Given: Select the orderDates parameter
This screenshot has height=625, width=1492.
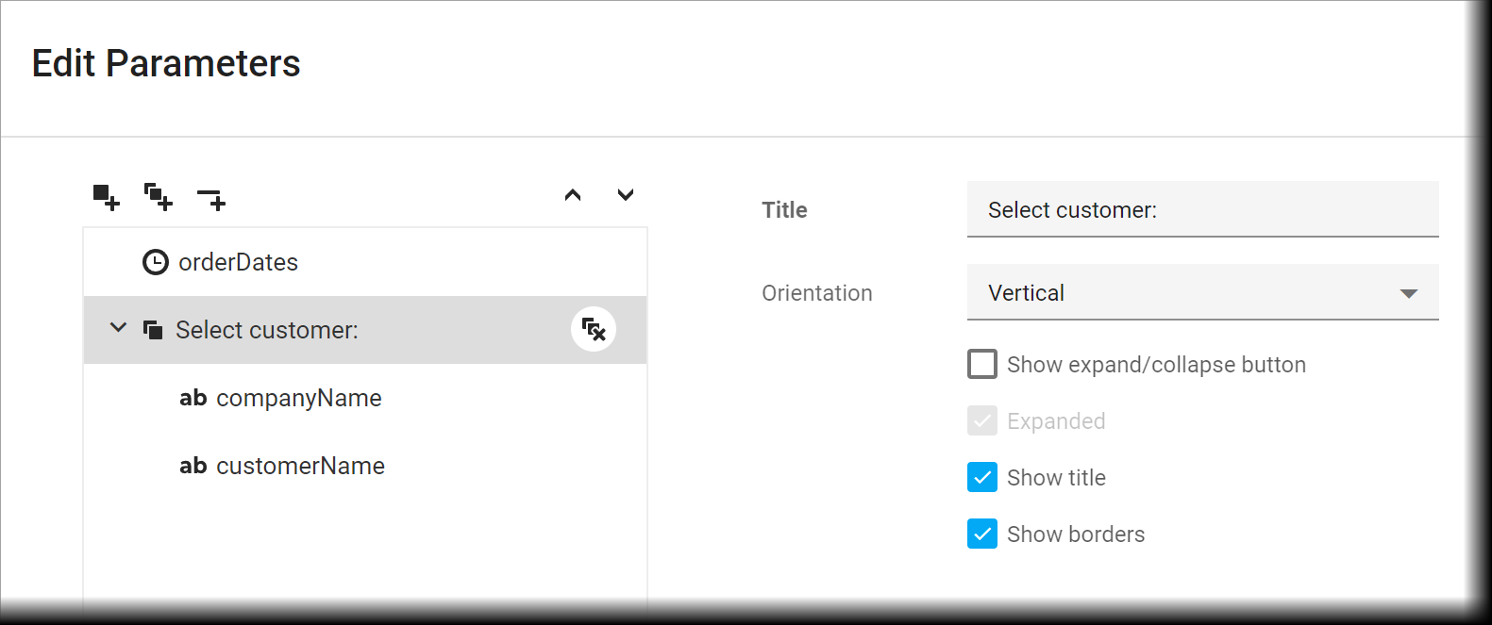Looking at the screenshot, I should pyautogui.click(x=365, y=262).
